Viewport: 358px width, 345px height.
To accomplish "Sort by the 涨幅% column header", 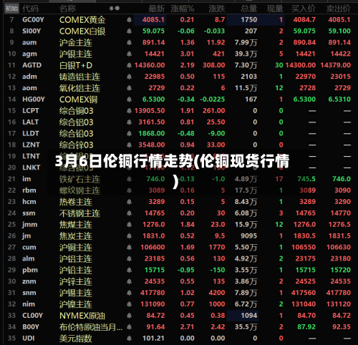I will coord(183,9).
